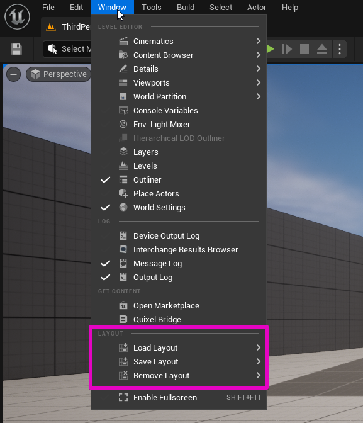The image size is (363, 423).
Task: Expand the Cinematics submenu arrow
Action: 259,41
